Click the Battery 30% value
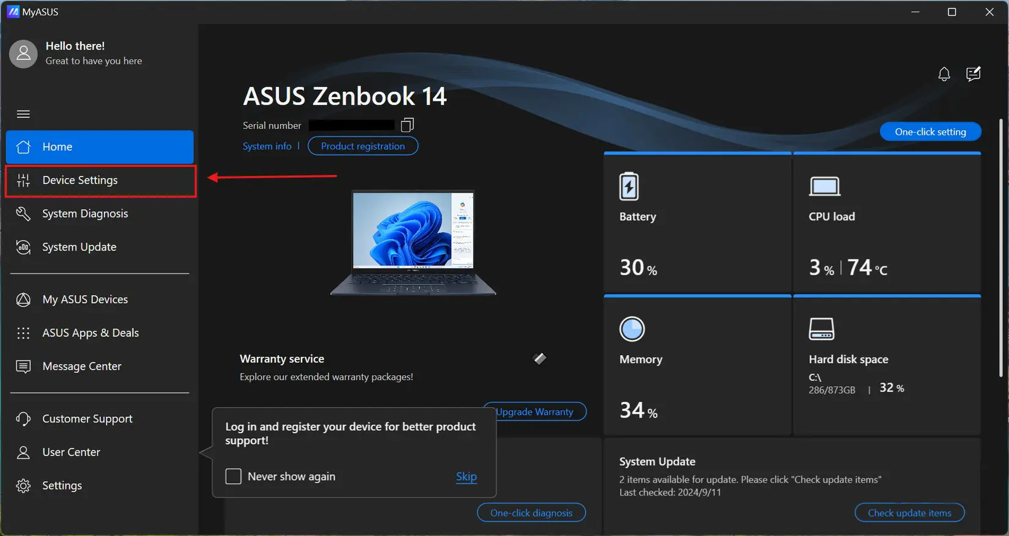Viewport: 1009px width, 536px height. tap(638, 267)
